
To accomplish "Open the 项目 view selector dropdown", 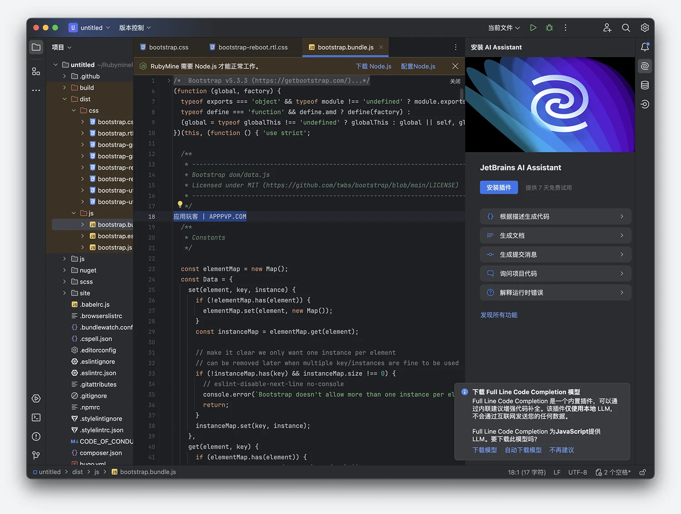I will tap(62, 47).
